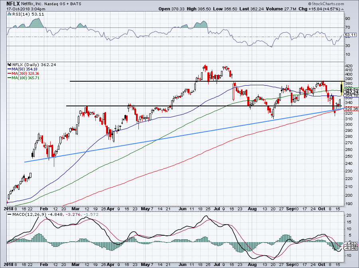Select the bold NFLX ticker symbol in the header

13,4
